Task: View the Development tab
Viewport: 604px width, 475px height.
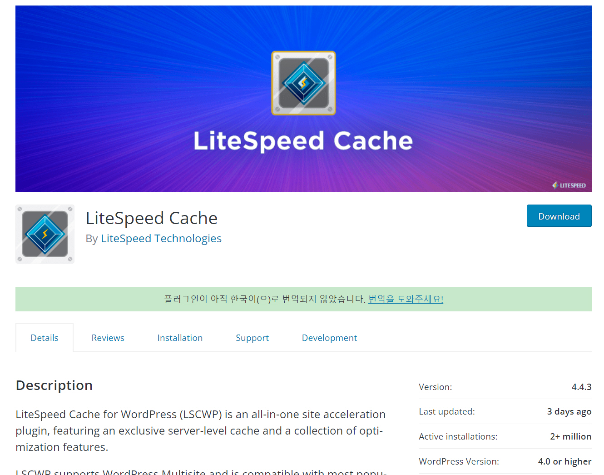Action: [x=329, y=337]
